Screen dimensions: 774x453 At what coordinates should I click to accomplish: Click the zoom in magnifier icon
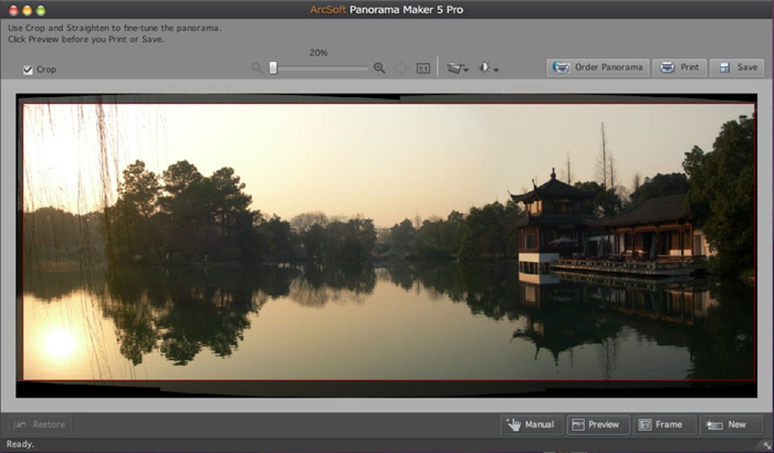pos(379,68)
